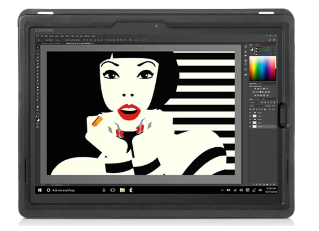
Task: Select the Zoom tool in the toolbox
Action: pyautogui.click(x=38, y=110)
